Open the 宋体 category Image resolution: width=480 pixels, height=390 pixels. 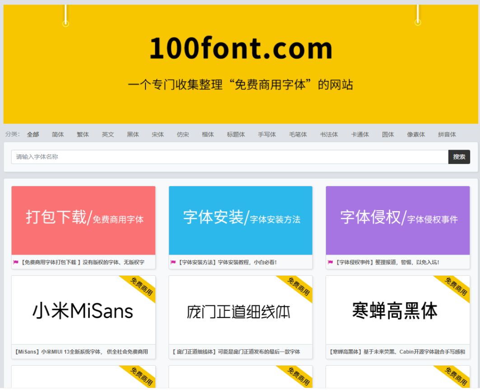(x=158, y=134)
